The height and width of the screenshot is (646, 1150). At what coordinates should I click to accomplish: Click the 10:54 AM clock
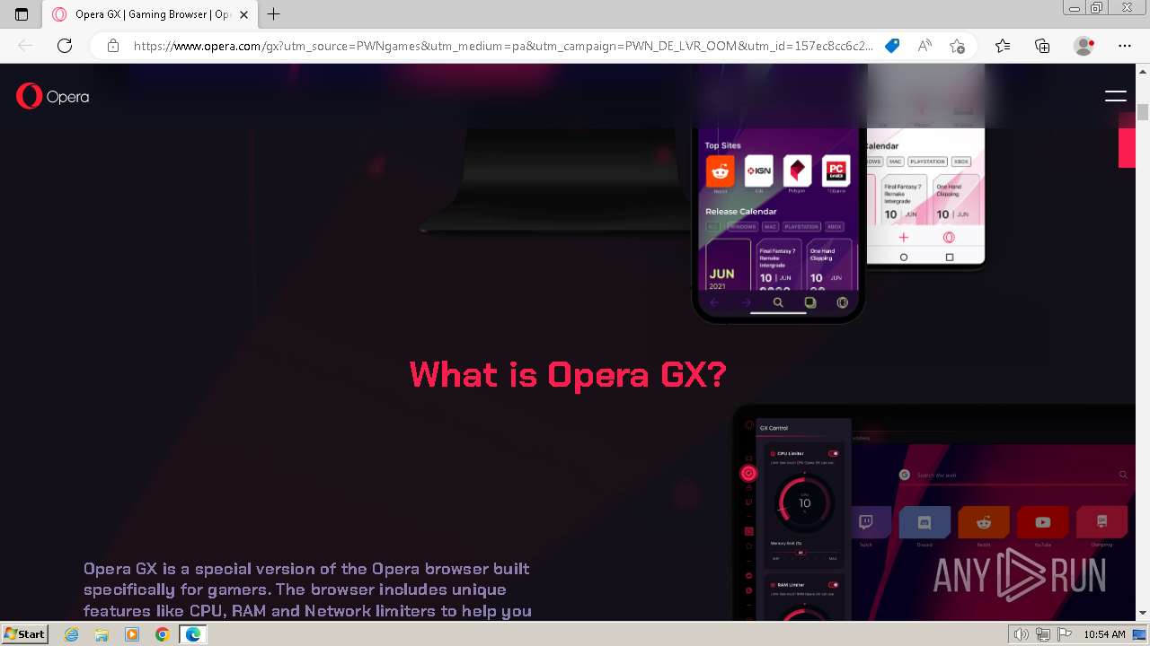click(1104, 634)
